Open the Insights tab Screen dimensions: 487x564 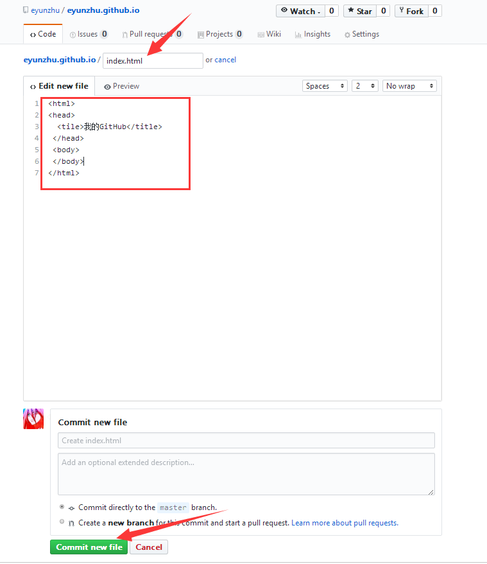click(312, 34)
